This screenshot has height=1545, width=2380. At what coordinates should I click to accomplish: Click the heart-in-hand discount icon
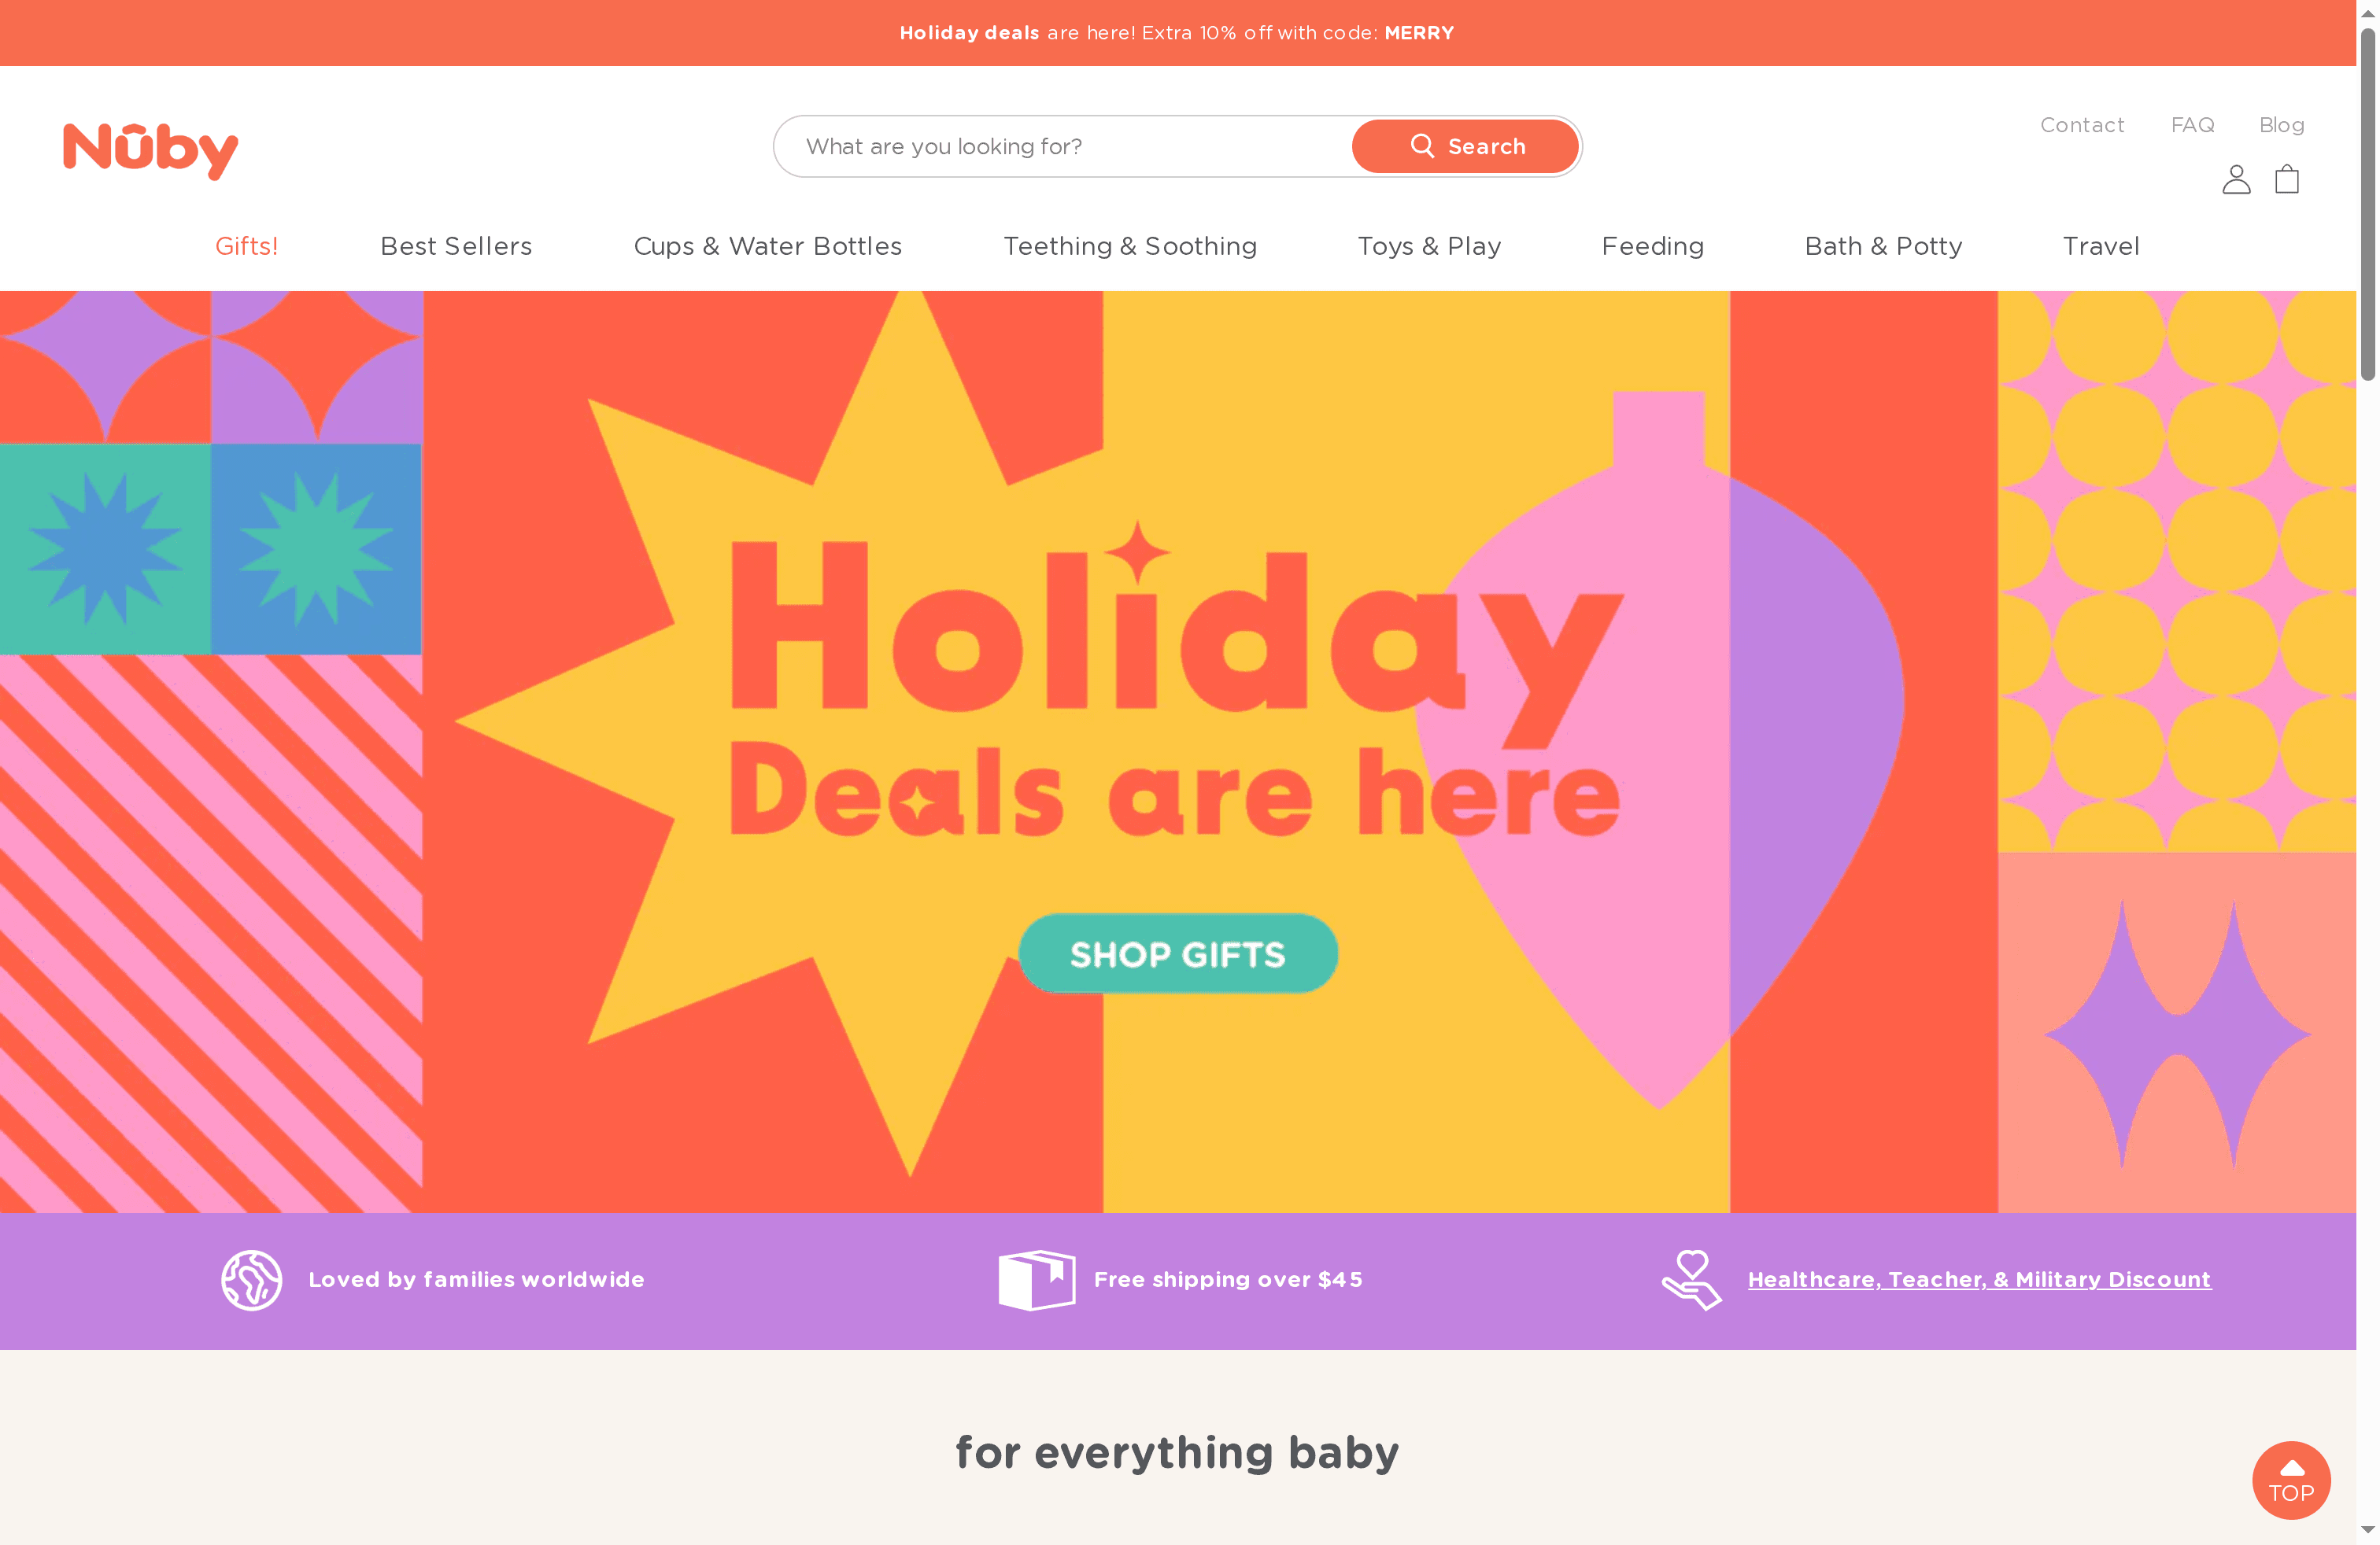(1691, 1279)
